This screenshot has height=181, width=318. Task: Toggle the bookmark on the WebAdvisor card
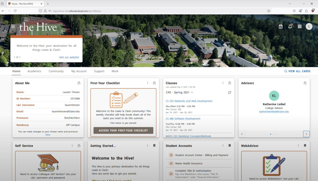pos(305,145)
